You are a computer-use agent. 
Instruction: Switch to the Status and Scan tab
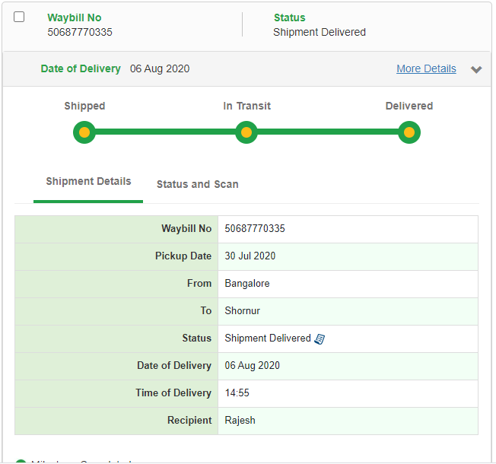point(197,184)
